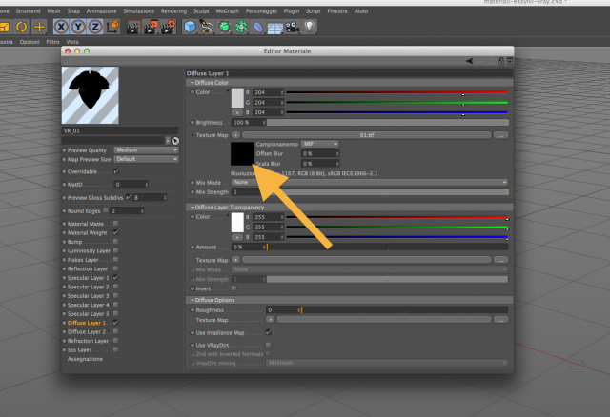610x417 pixels.
Task: Add a floor environment object
Action: tap(275, 28)
